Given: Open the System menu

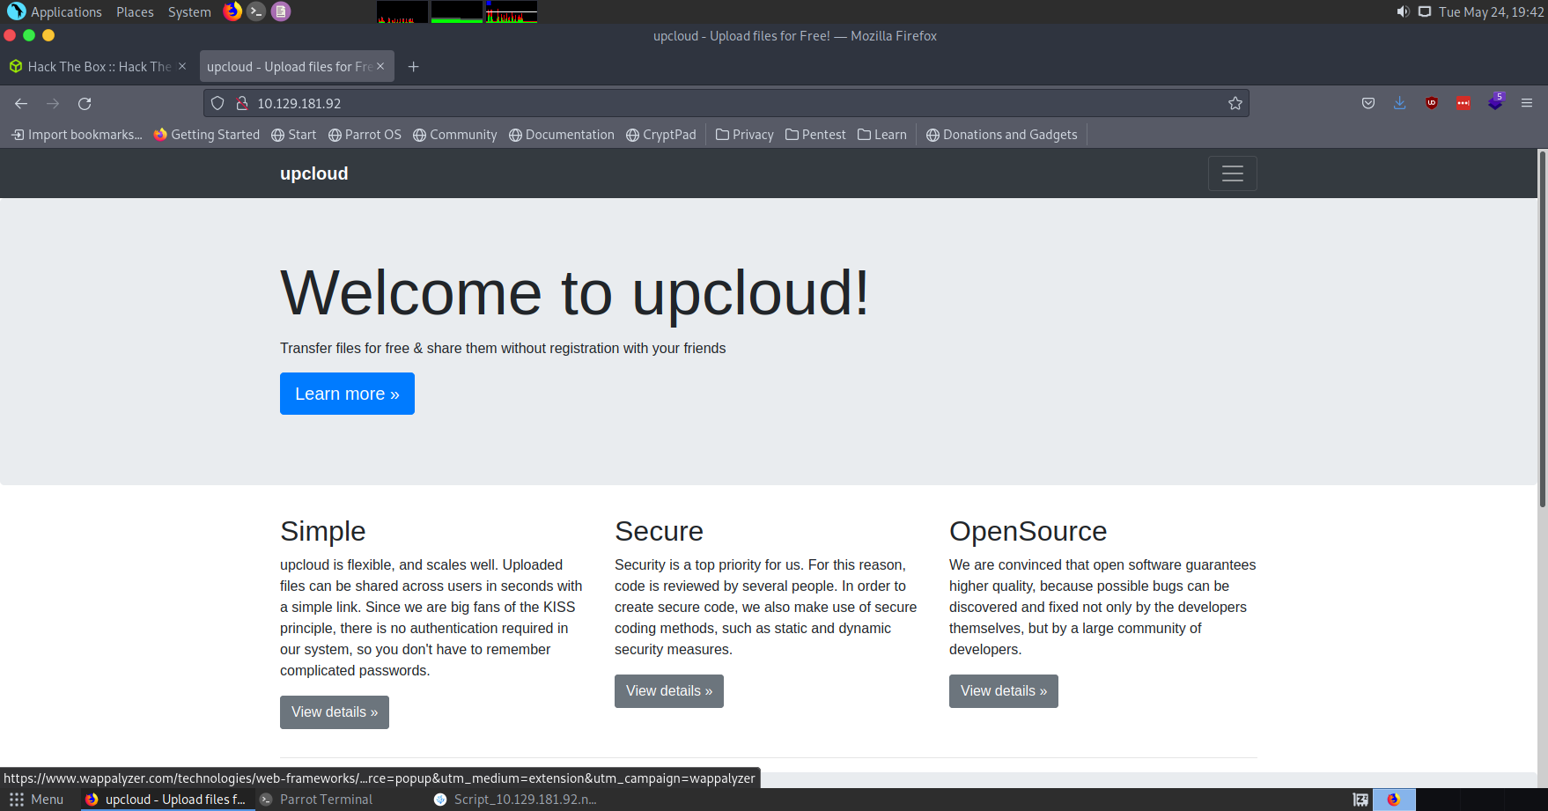Looking at the screenshot, I should 189,12.
